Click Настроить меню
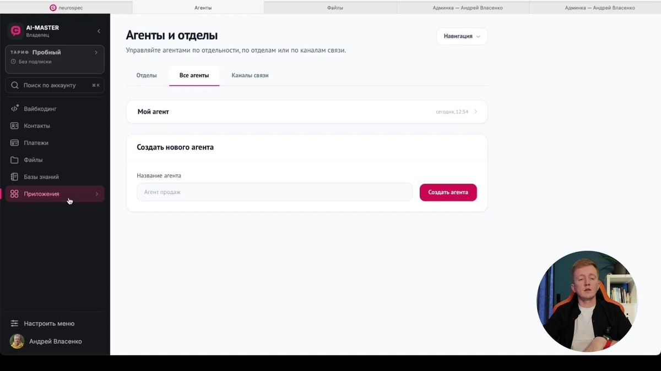 point(55,323)
